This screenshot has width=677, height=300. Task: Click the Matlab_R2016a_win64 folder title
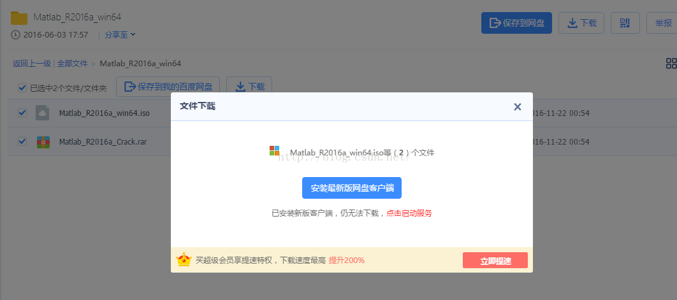[x=77, y=17]
